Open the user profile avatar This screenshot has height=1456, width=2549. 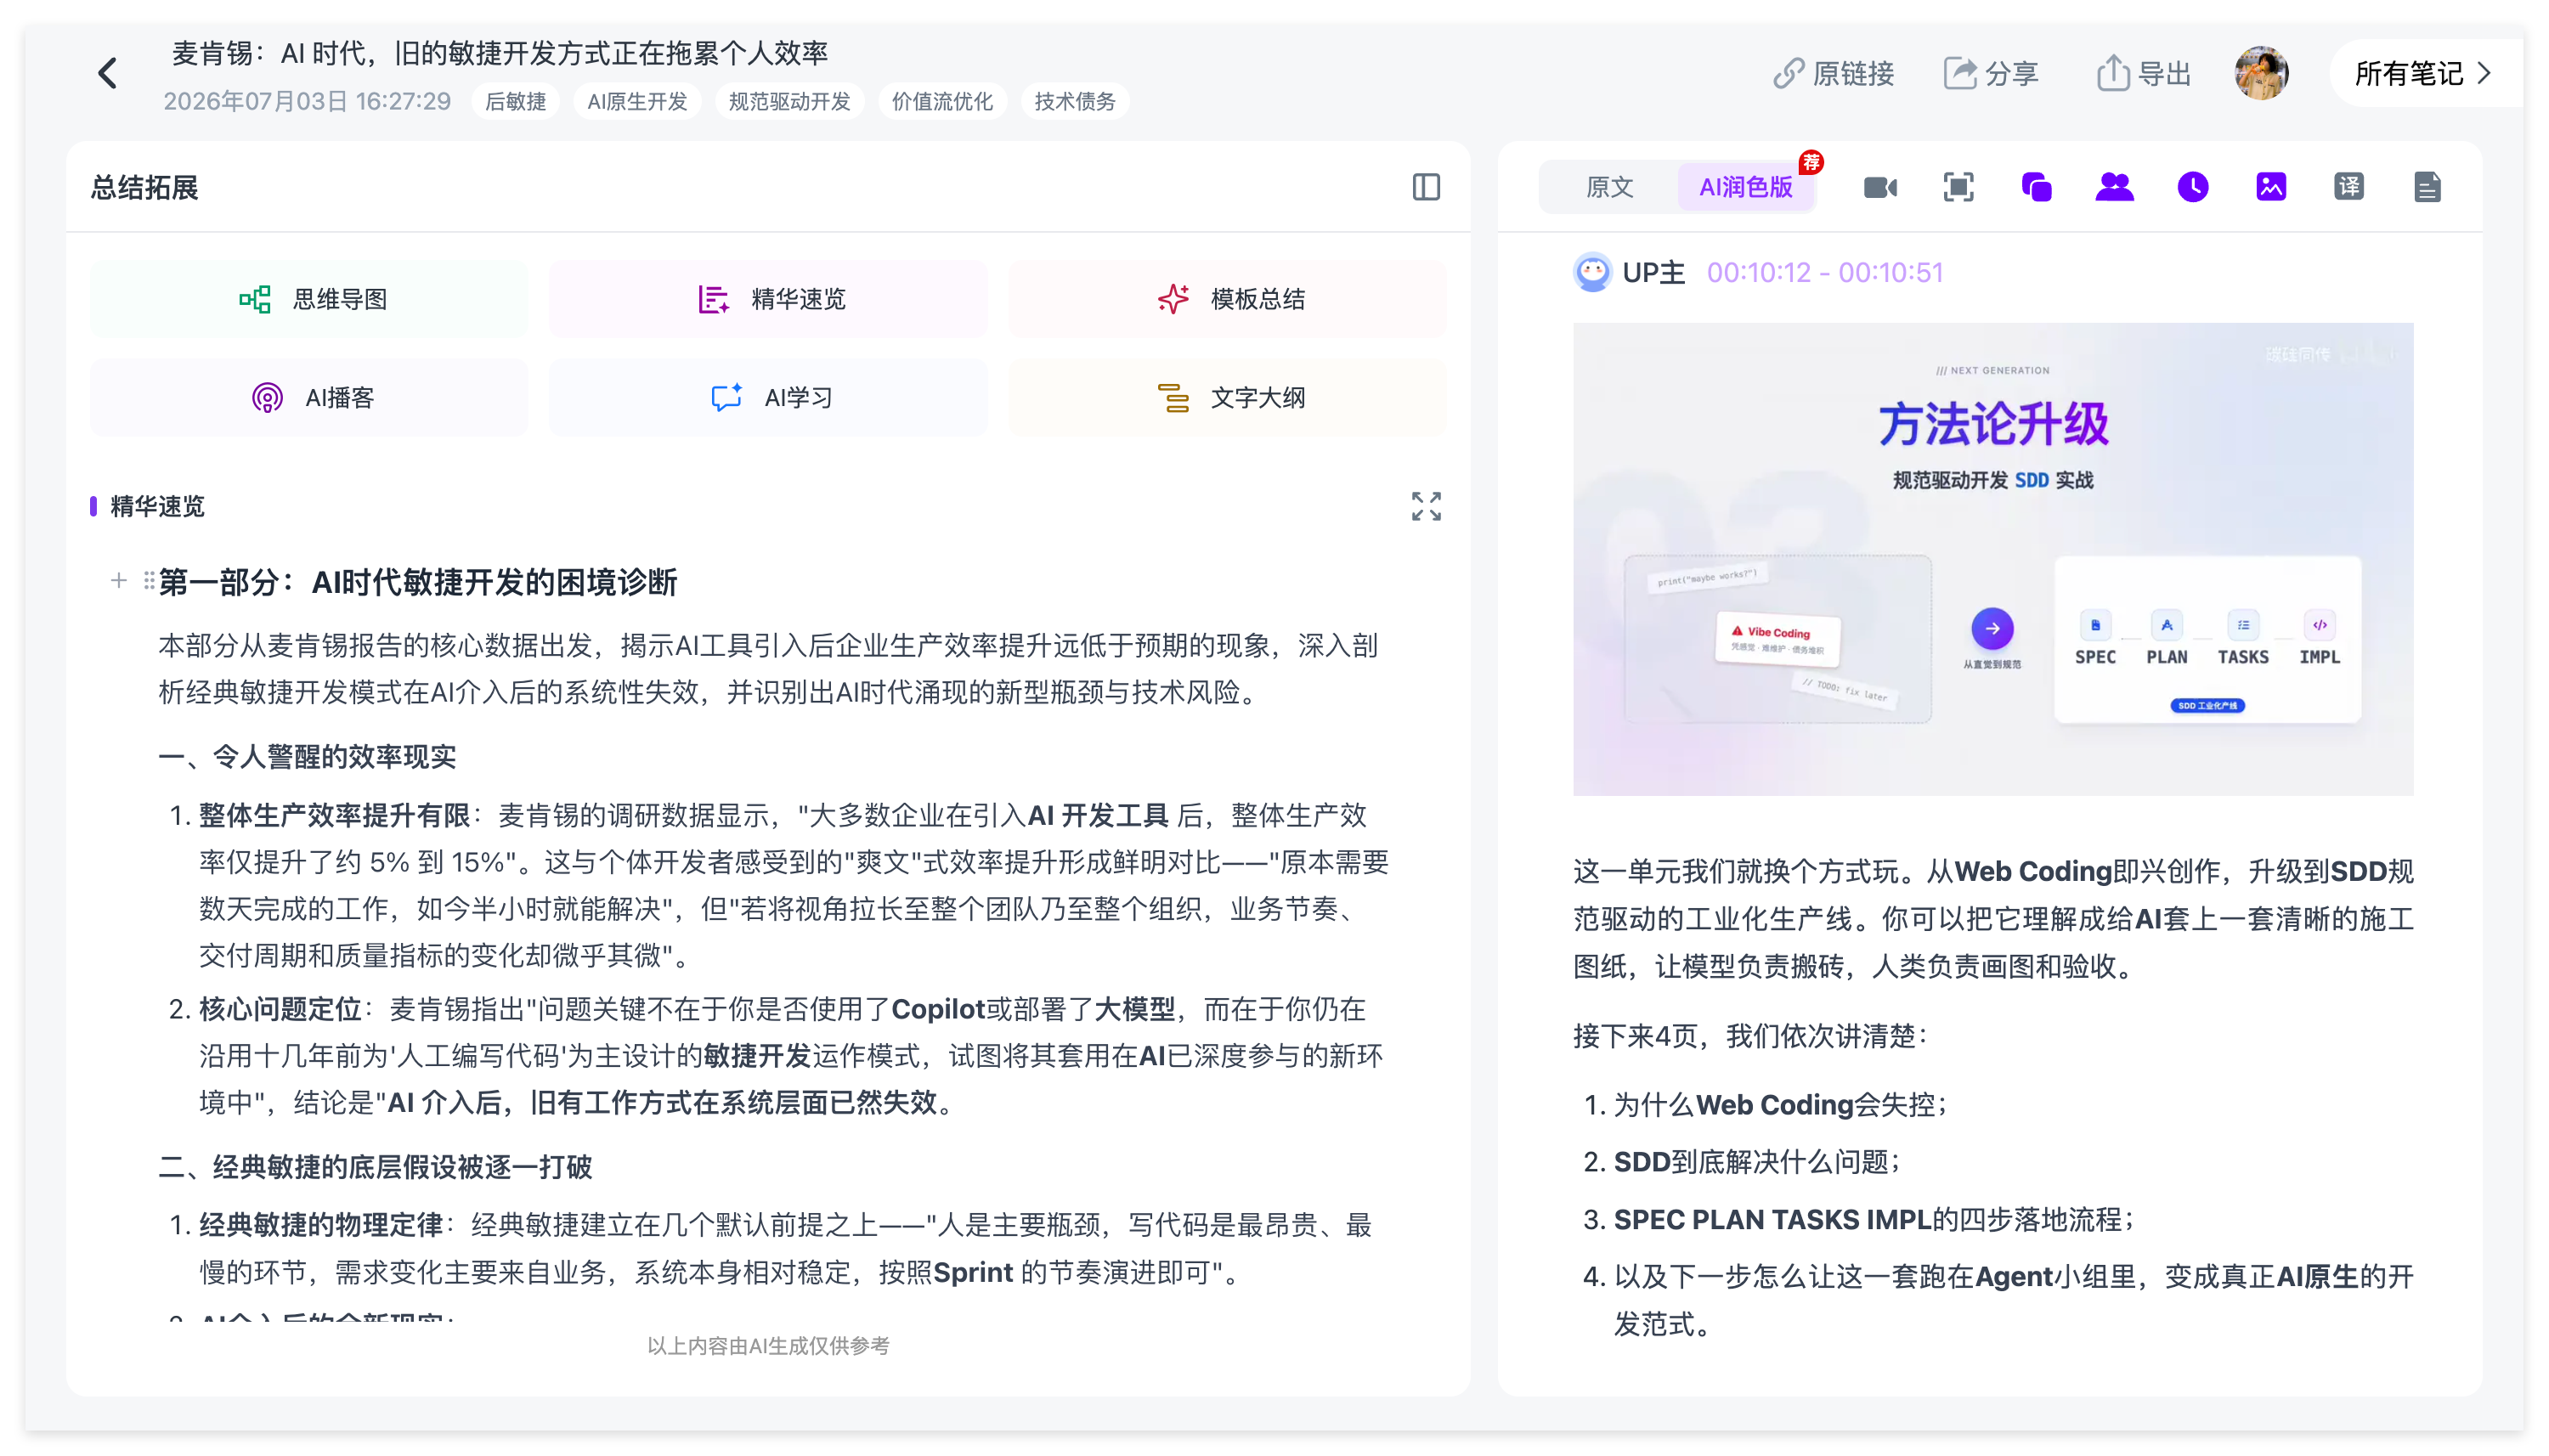[2261, 73]
